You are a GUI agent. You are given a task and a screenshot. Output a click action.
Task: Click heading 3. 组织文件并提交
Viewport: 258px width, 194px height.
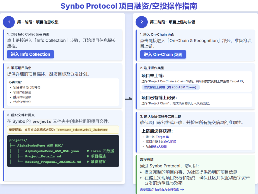(21, 115)
